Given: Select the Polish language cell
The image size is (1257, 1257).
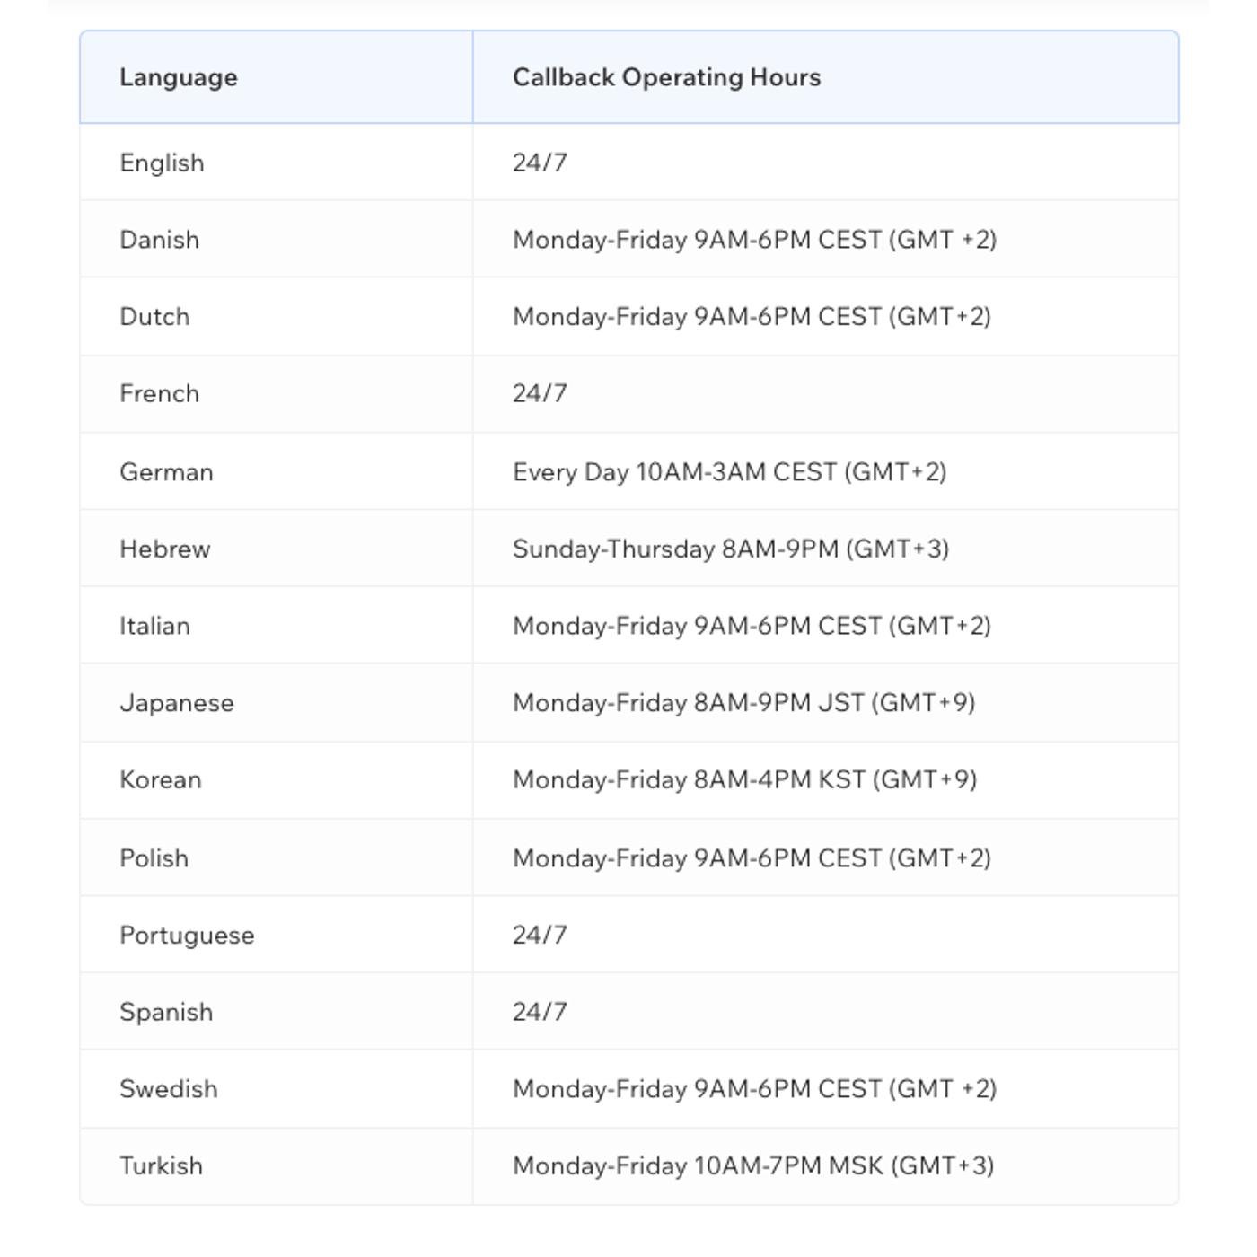Looking at the screenshot, I should click(277, 857).
